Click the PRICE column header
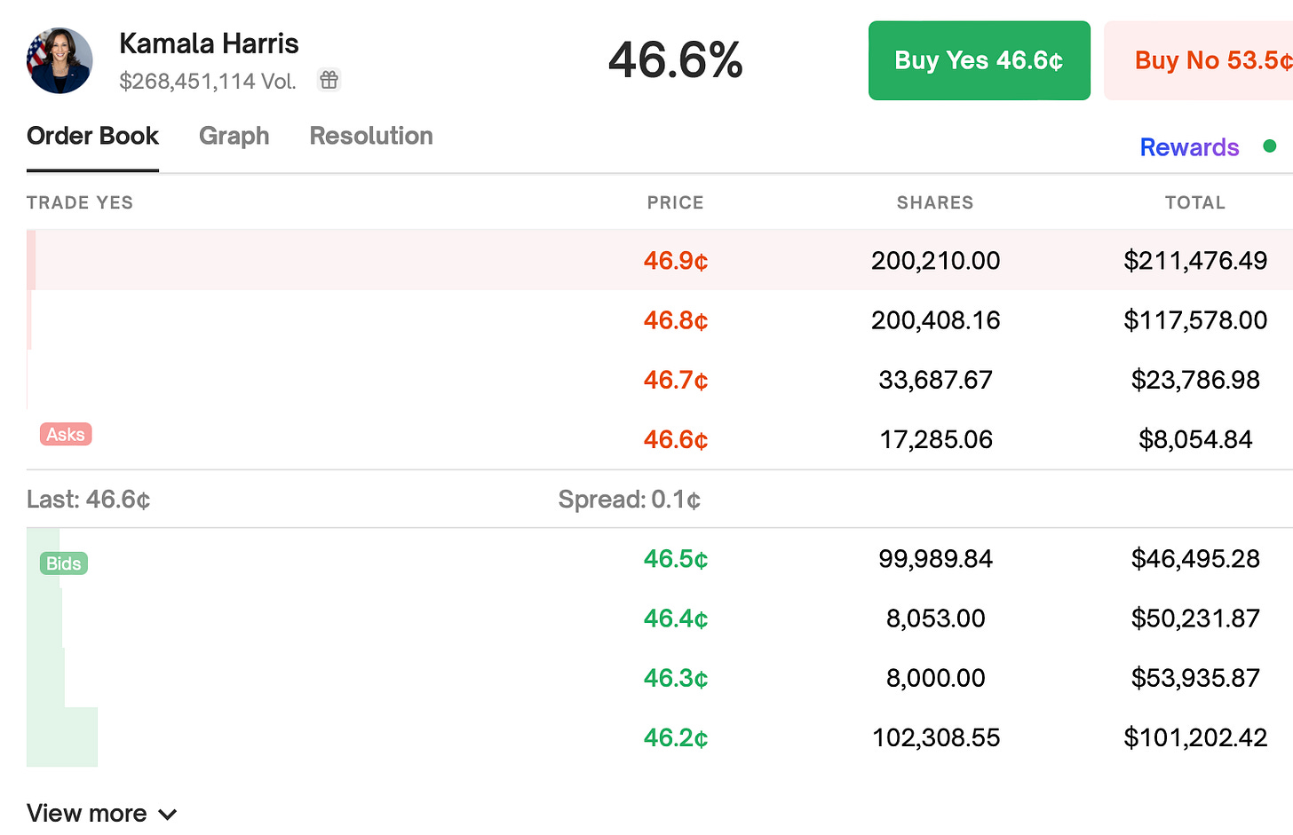Viewport: 1293px width, 835px height. [676, 202]
